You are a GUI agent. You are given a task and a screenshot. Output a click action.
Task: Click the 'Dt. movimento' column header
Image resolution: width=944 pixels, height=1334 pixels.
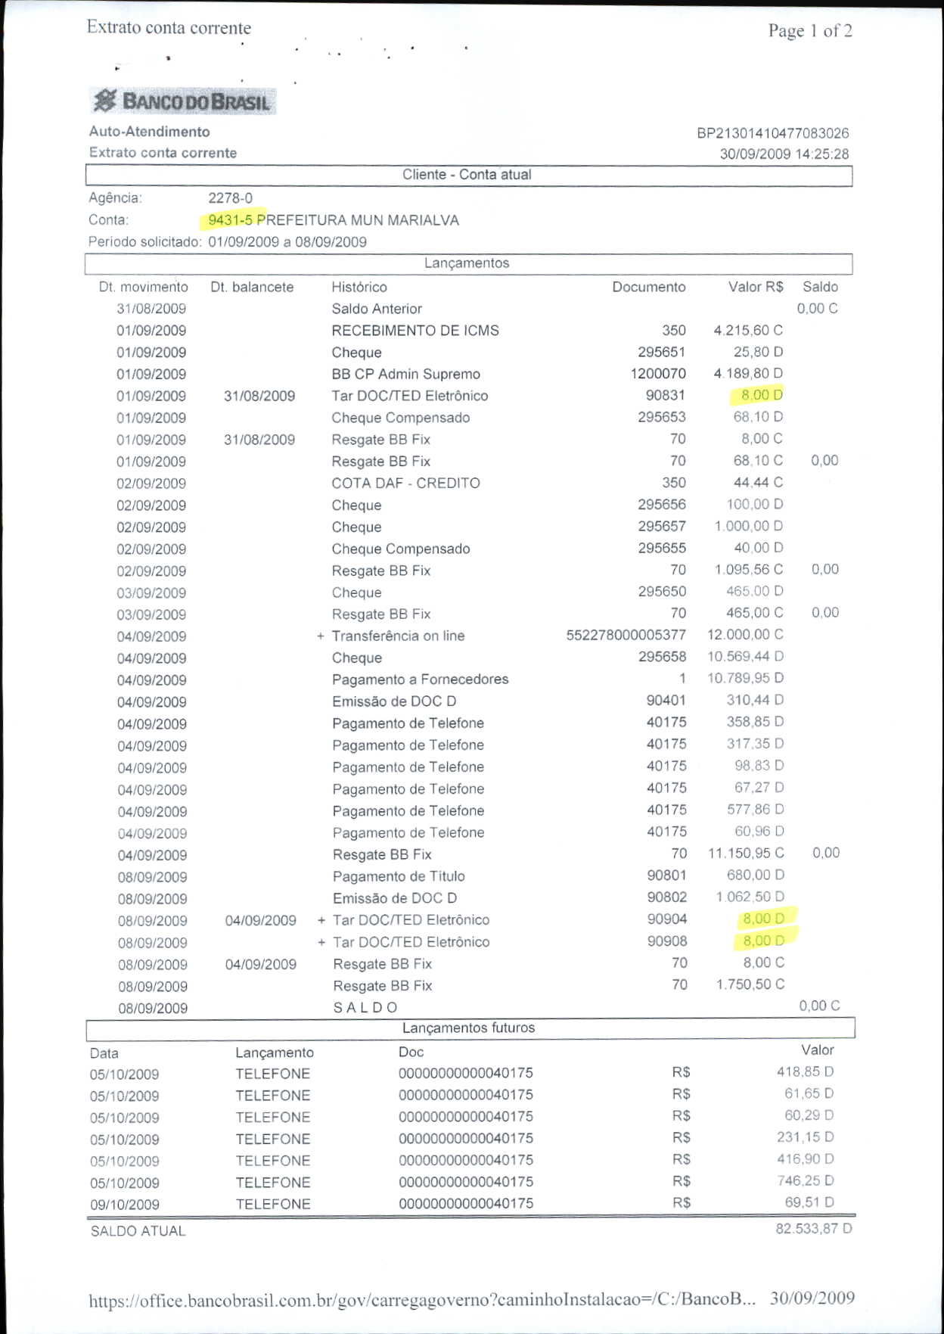point(144,288)
